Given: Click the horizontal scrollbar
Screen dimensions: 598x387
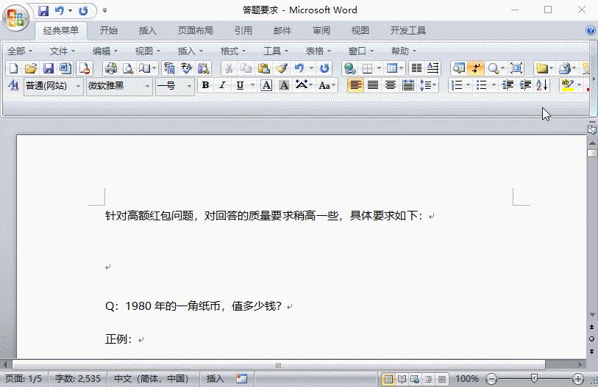Looking at the screenshot, I should click(279, 365).
